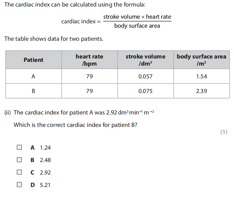234x200 pixels.
Task: Click the 2.39 body surface area cell
Action: pyautogui.click(x=201, y=91)
